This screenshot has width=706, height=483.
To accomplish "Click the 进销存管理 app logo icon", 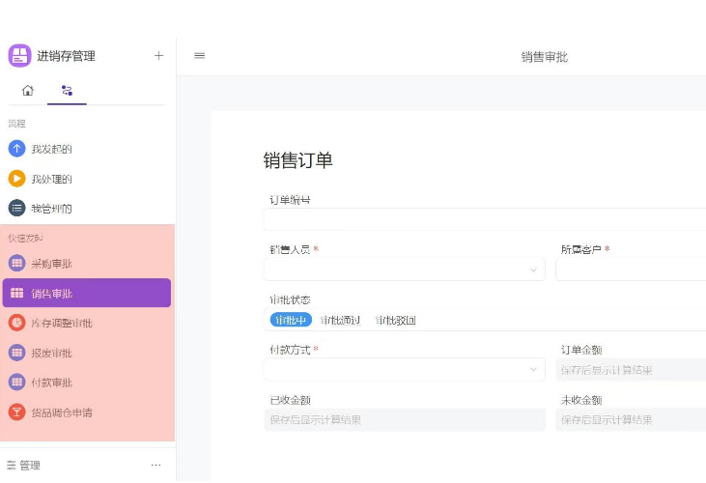I will [x=19, y=56].
